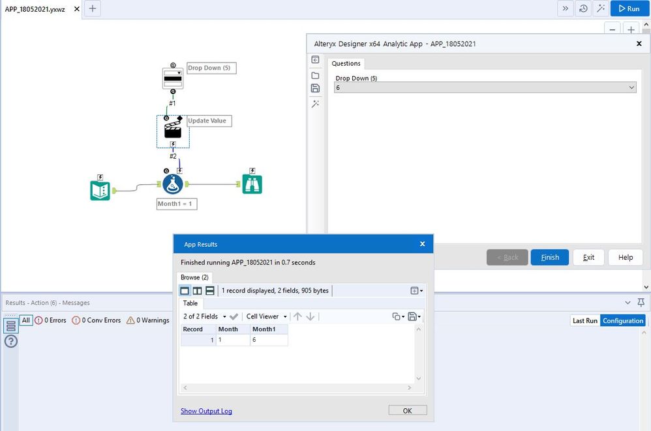Click the Help button
651x431 pixels.
(626, 257)
